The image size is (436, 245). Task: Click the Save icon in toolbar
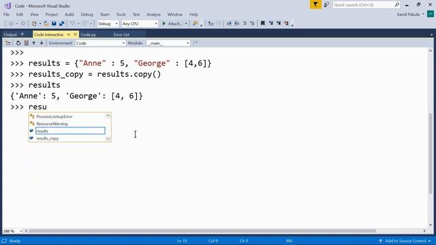pos(54,24)
